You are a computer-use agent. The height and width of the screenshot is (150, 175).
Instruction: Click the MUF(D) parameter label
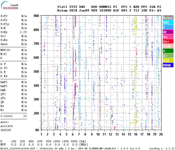(5, 50)
